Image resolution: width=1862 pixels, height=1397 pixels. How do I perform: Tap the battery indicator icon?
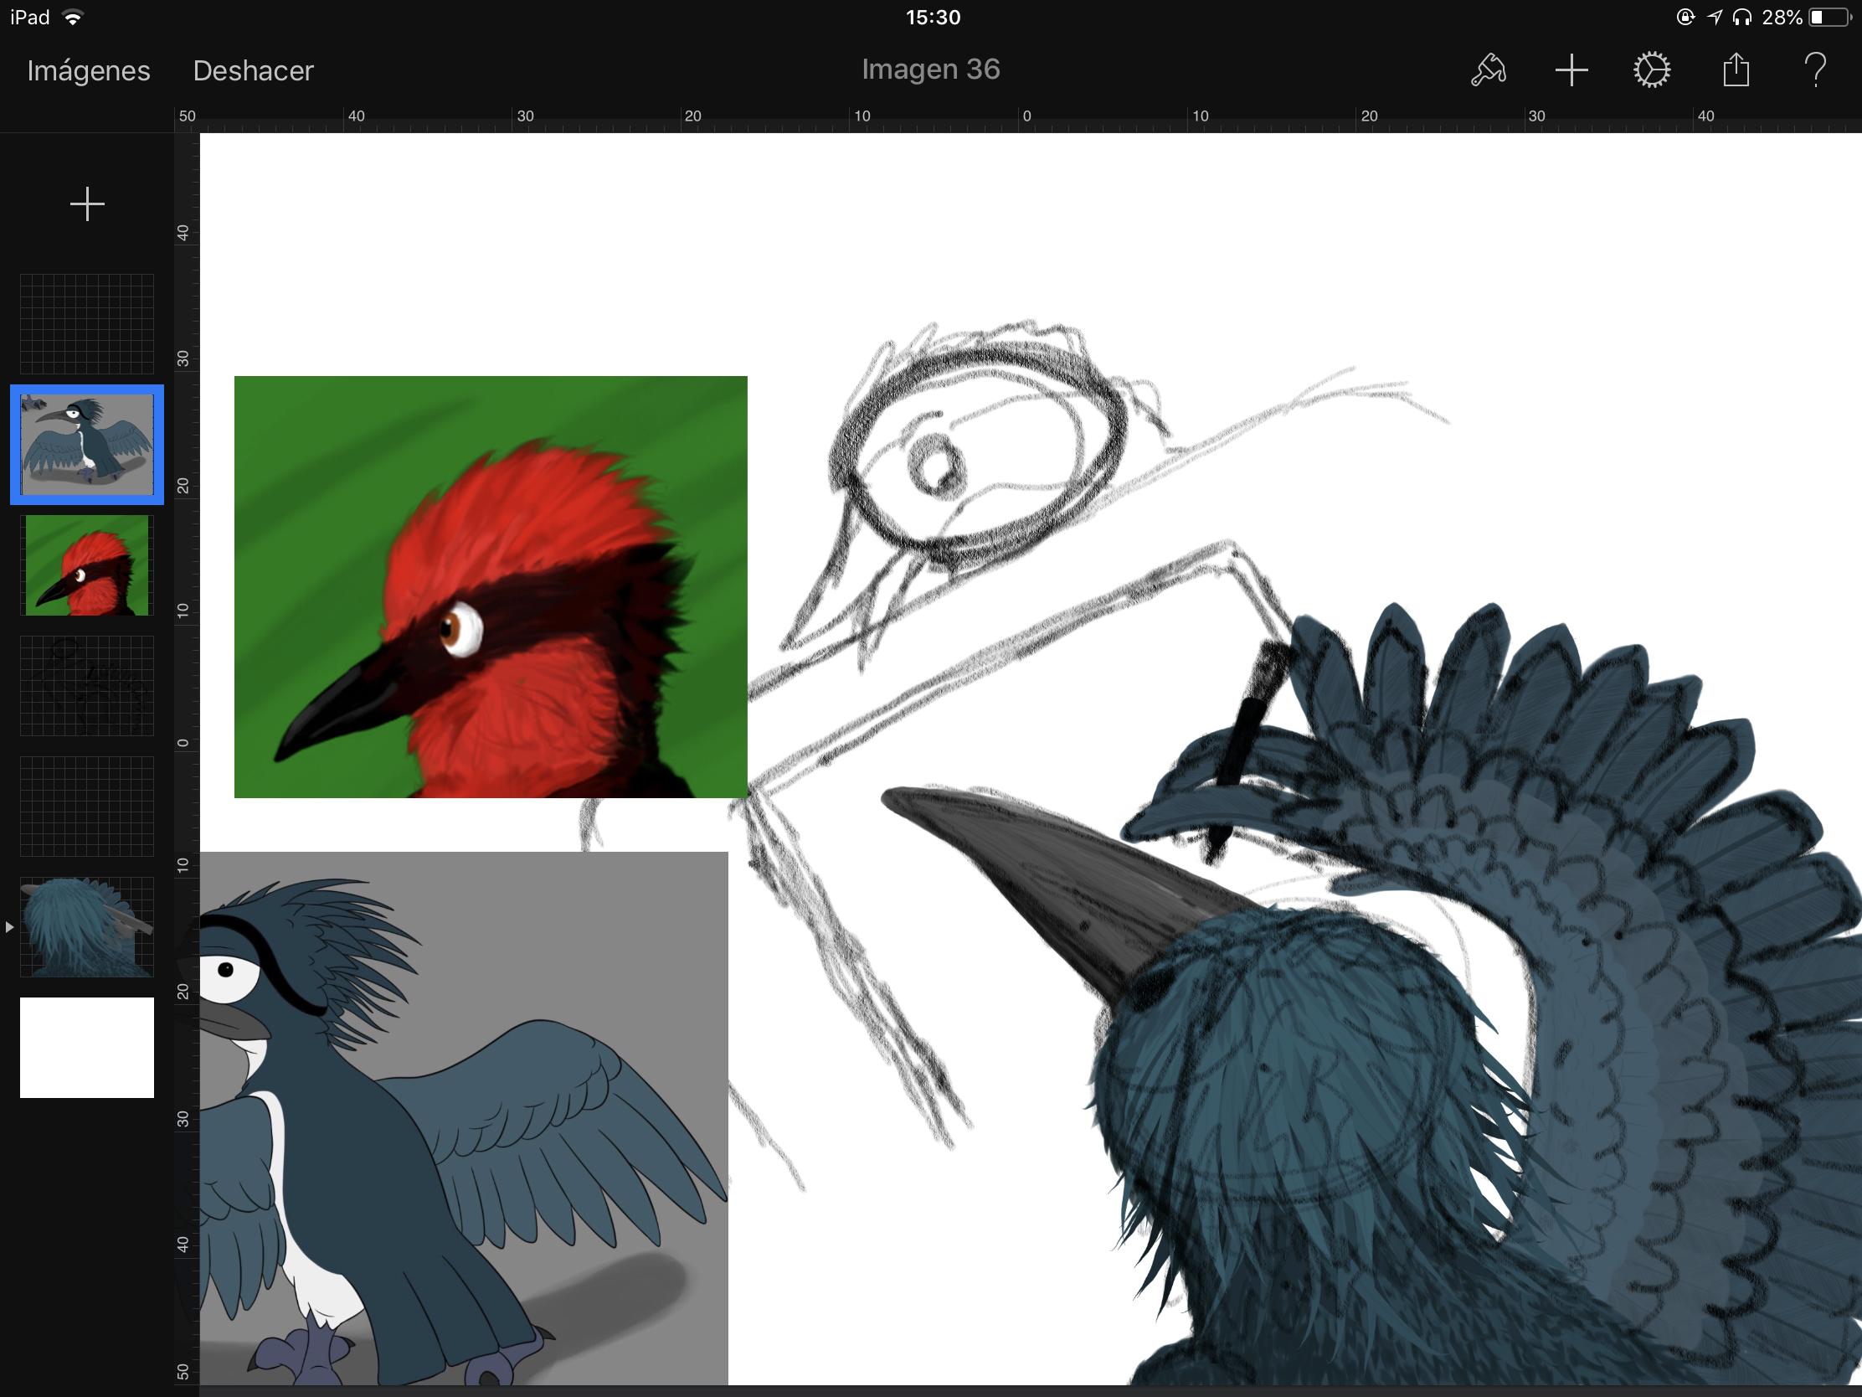point(1829,18)
